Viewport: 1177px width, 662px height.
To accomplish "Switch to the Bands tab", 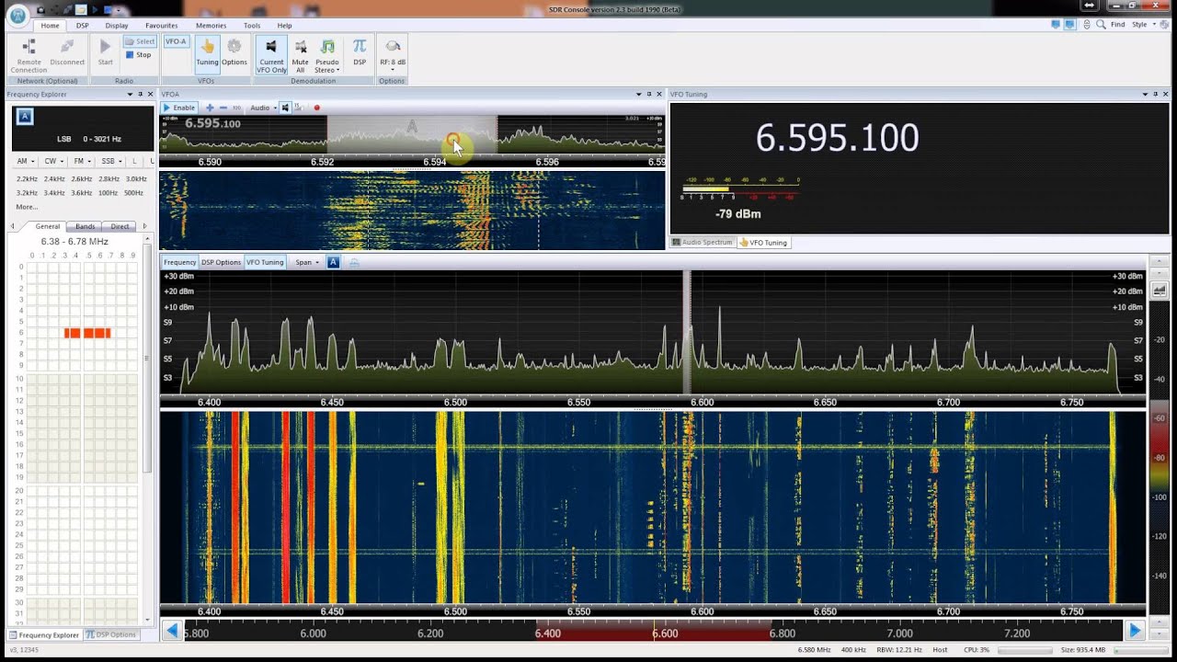I will pos(86,226).
